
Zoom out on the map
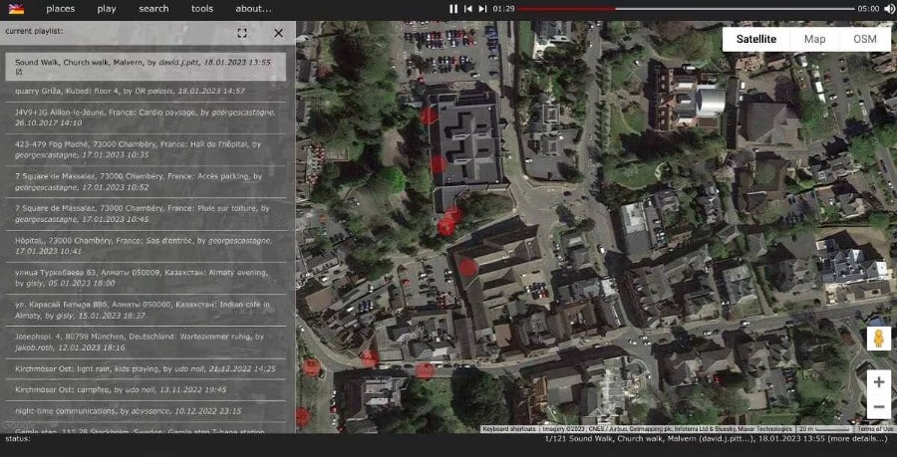878,407
